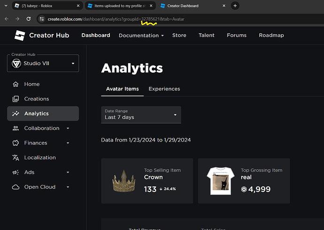Switch to the Experiences tab
Viewport: 324px width, 230px height.
pos(164,89)
